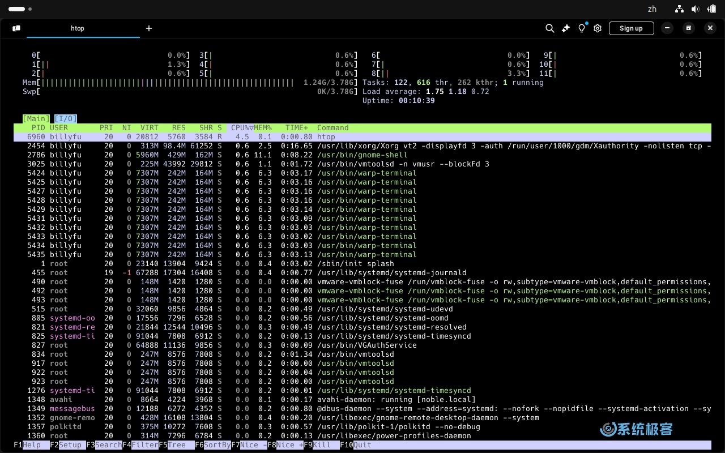Click the Mem usage meter bar
Viewport: 725px width, 453px height.
click(x=190, y=83)
